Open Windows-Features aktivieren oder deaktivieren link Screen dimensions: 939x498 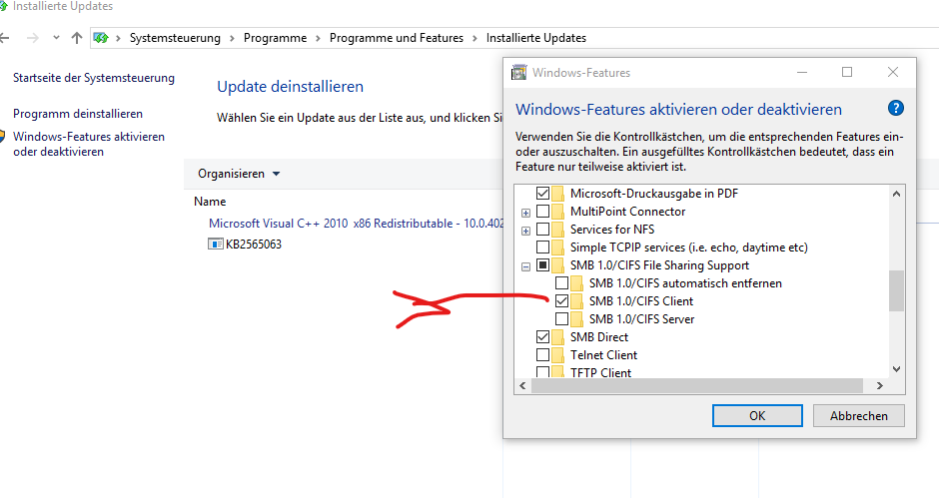tap(89, 144)
